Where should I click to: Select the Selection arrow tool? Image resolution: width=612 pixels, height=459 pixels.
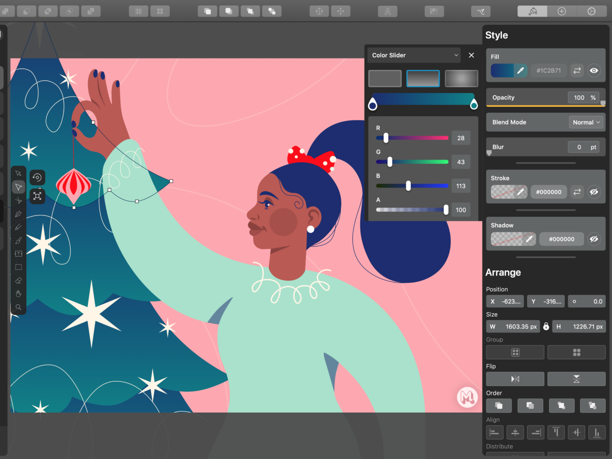(x=18, y=173)
